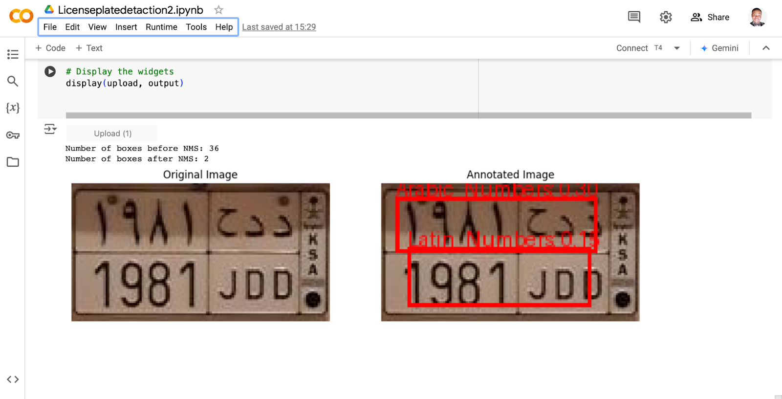Expand the Connect T4 runtime dropdown
The image size is (782, 399).
click(677, 48)
